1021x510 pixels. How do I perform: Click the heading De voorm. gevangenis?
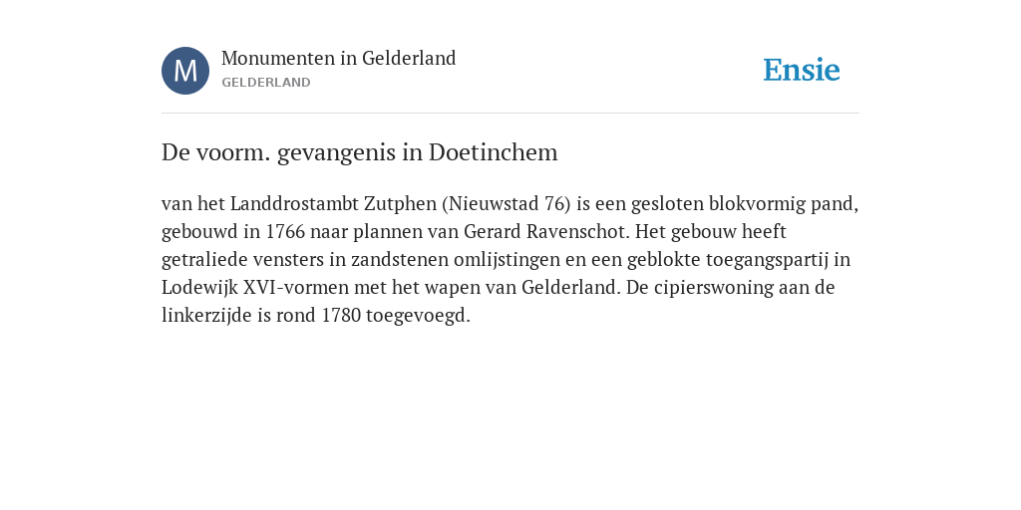pyautogui.click(x=359, y=152)
